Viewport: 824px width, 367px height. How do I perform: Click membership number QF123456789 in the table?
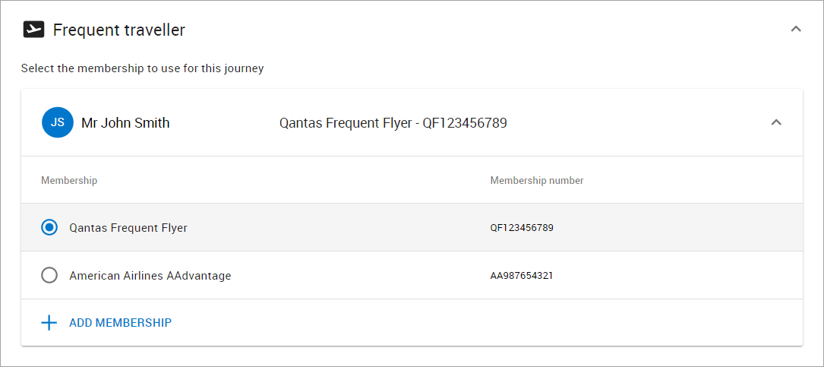point(522,228)
